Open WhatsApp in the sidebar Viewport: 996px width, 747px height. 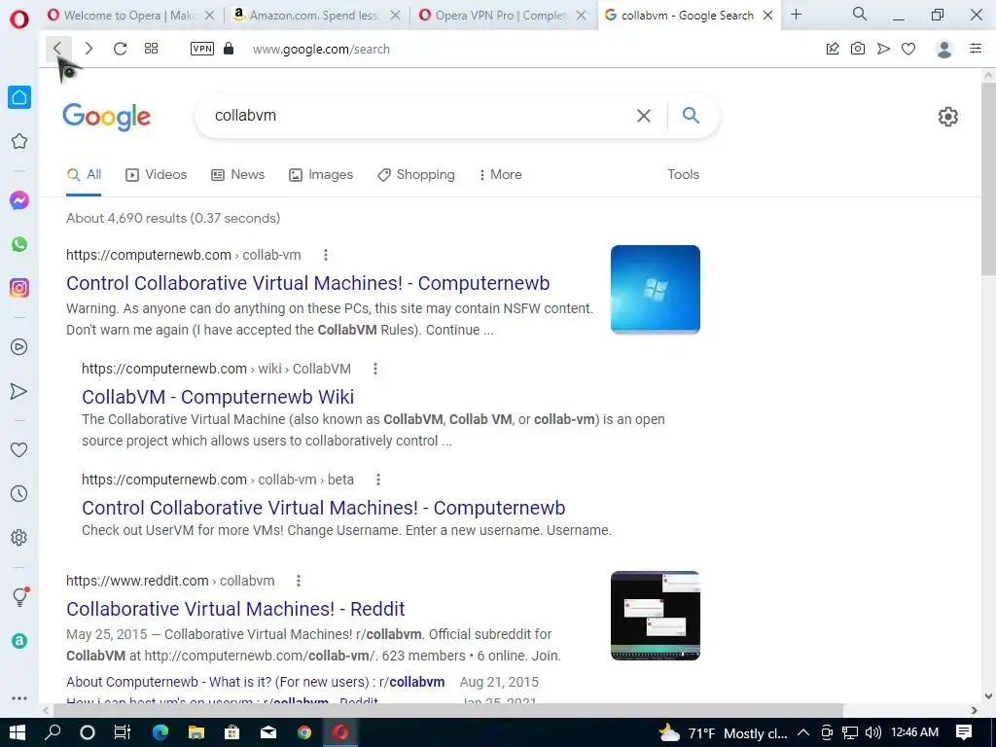(x=19, y=244)
